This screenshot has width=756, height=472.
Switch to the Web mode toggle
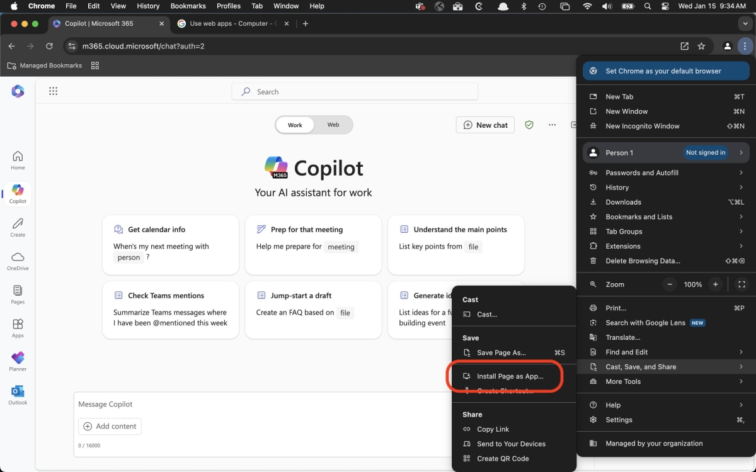coord(333,125)
